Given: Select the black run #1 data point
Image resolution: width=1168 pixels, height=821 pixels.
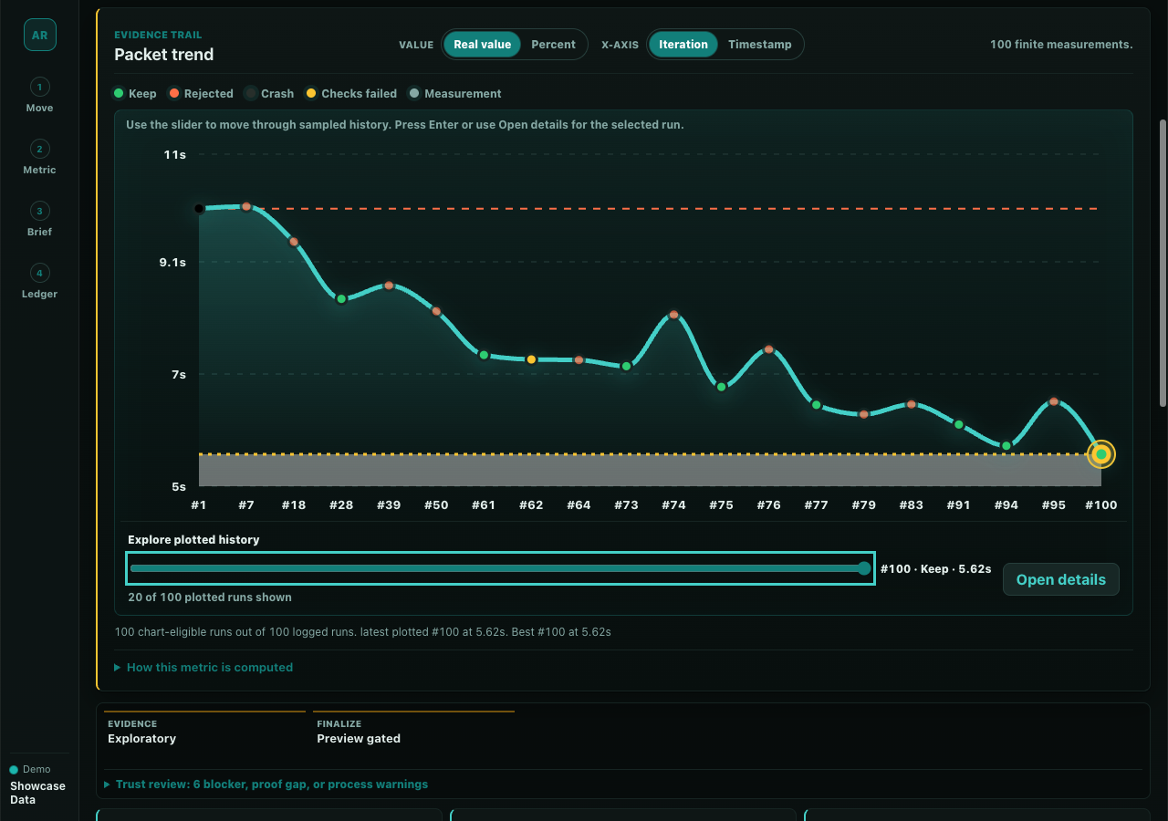Looking at the screenshot, I should (x=199, y=209).
